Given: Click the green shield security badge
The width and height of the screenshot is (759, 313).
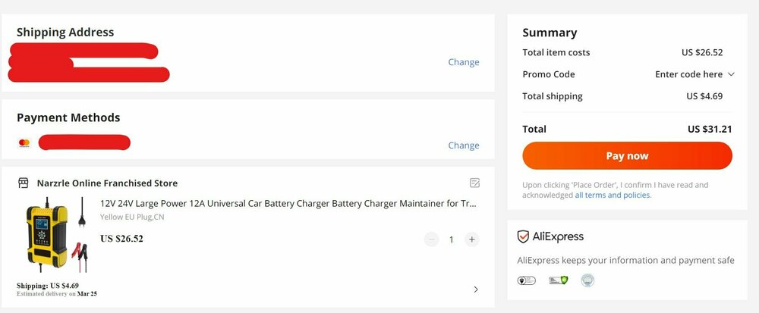Looking at the screenshot, I should coord(558,280).
